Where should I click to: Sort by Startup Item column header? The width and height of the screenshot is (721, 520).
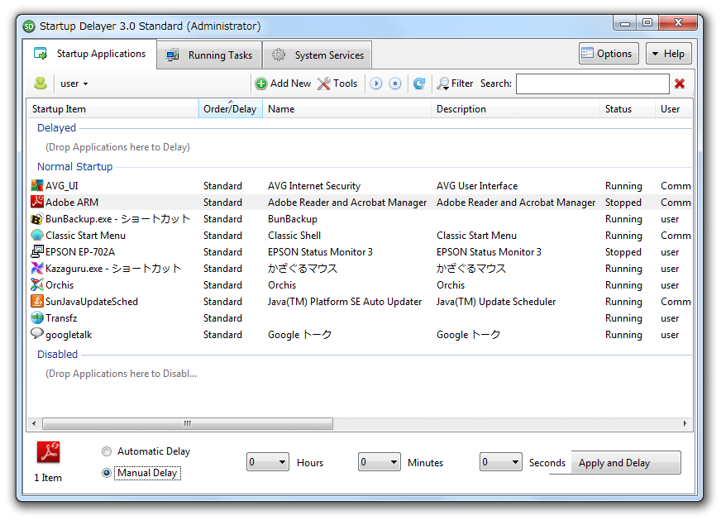click(x=112, y=109)
